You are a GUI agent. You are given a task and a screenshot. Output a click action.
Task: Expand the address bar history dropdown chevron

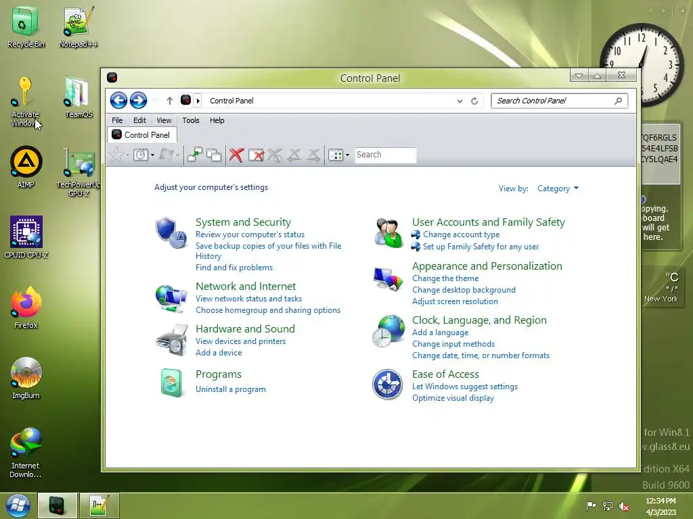(460, 101)
